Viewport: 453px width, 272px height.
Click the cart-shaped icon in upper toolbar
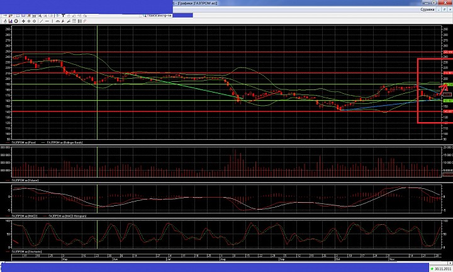[34, 16]
